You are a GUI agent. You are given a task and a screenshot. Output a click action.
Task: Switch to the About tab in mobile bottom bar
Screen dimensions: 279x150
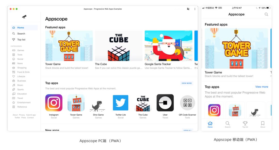pyautogui.click(x=263, y=124)
